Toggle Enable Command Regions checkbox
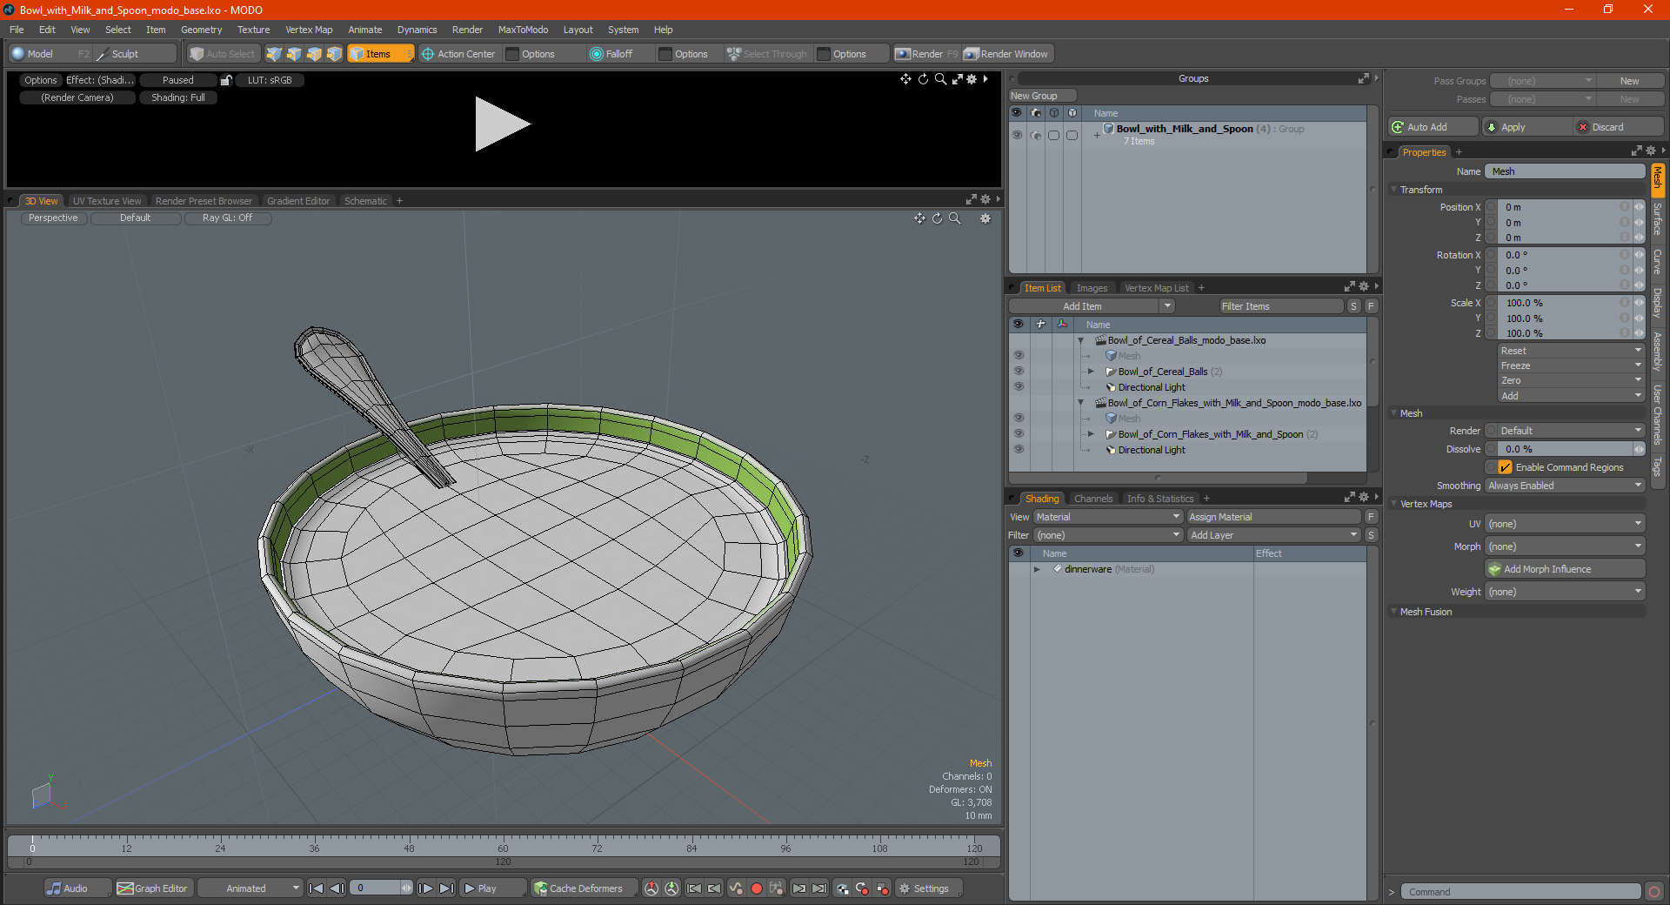The height and width of the screenshot is (905, 1670). [x=1506, y=467]
